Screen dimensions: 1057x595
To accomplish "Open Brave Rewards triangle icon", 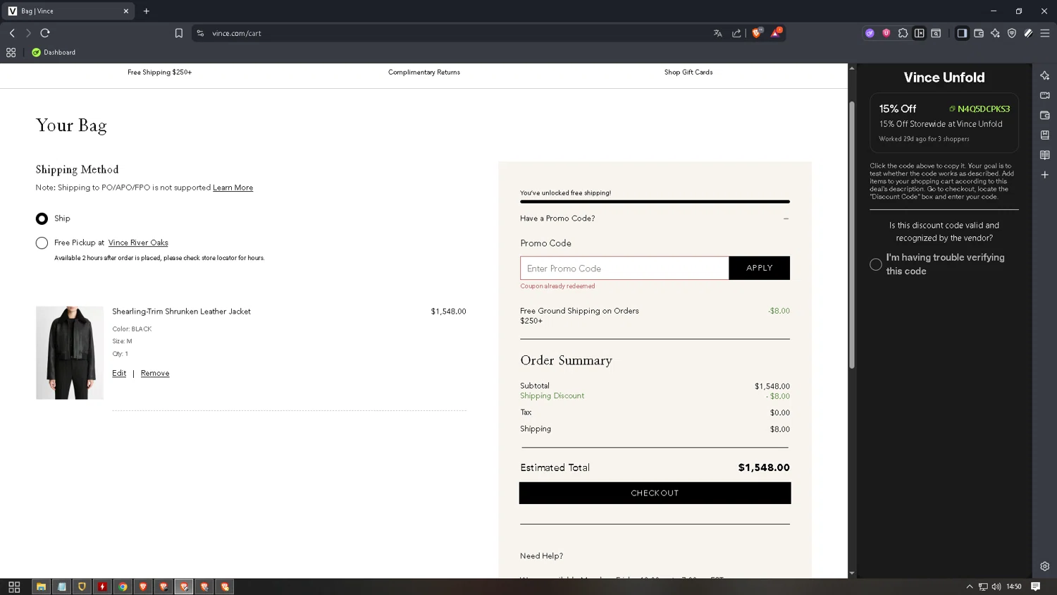I will click(x=776, y=32).
